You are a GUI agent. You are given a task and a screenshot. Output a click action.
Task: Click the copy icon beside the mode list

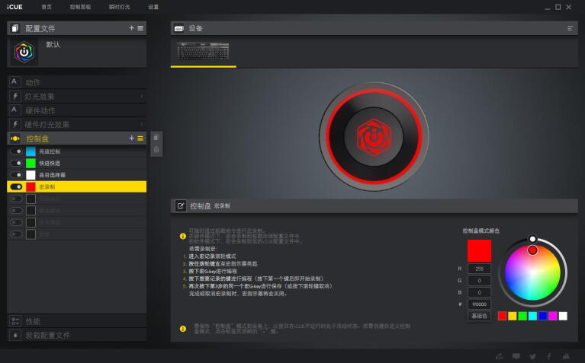point(156,138)
